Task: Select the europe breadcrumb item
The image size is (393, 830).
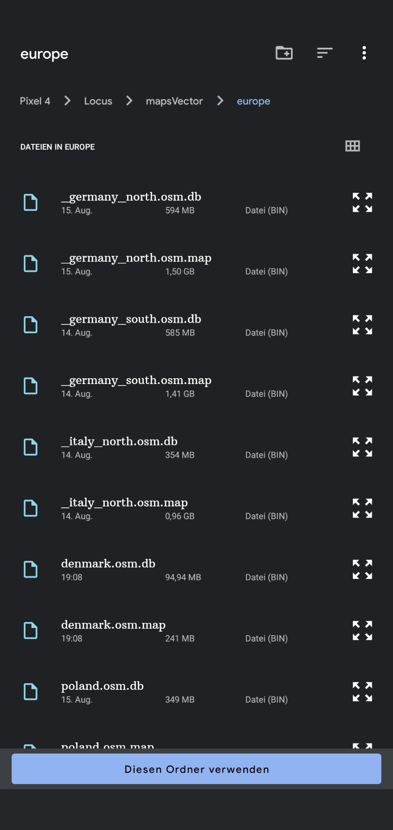Action: pyautogui.click(x=253, y=101)
